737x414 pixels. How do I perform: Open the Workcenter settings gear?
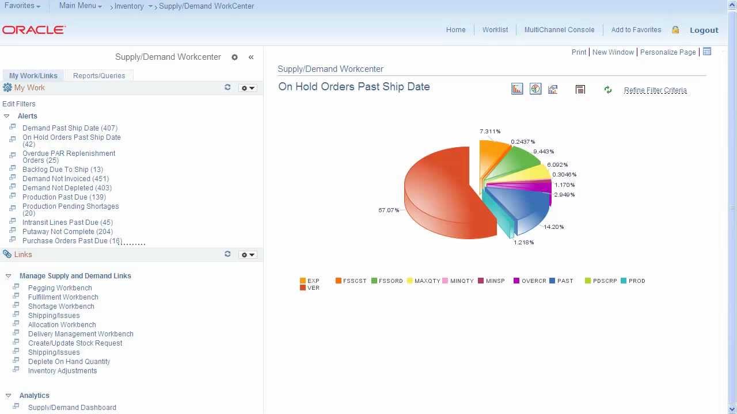click(234, 57)
